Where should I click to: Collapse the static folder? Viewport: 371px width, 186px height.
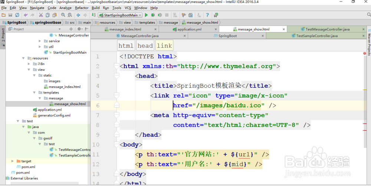pos(34,75)
